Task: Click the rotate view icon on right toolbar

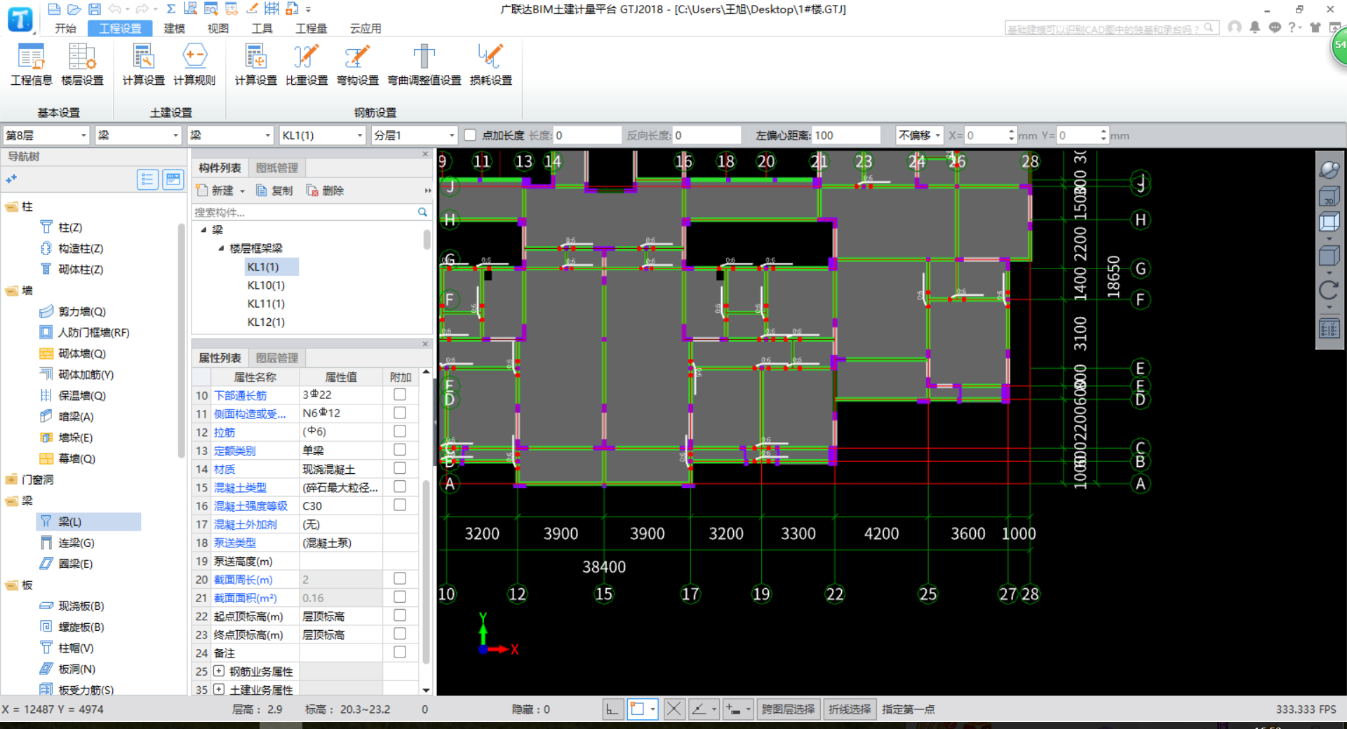Action: click(x=1329, y=289)
